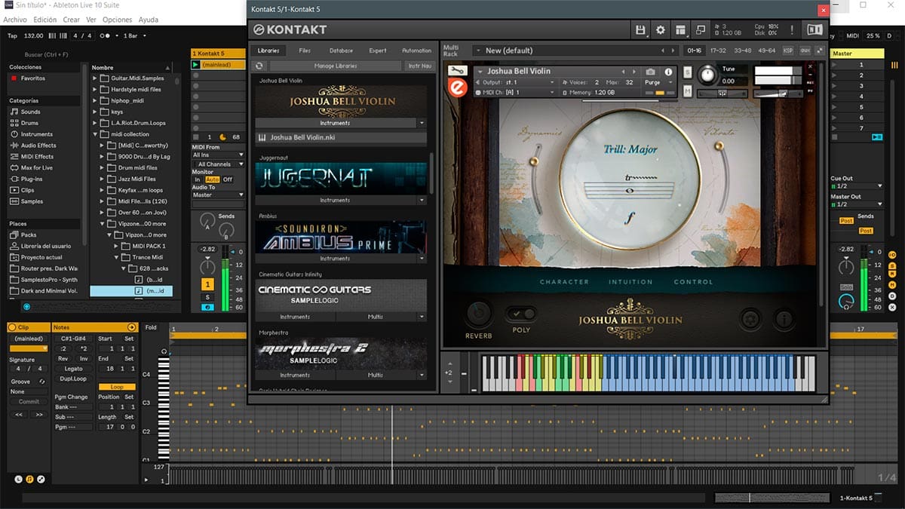Open the Opciones menu

pyautogui.click(x=117, y=20)
